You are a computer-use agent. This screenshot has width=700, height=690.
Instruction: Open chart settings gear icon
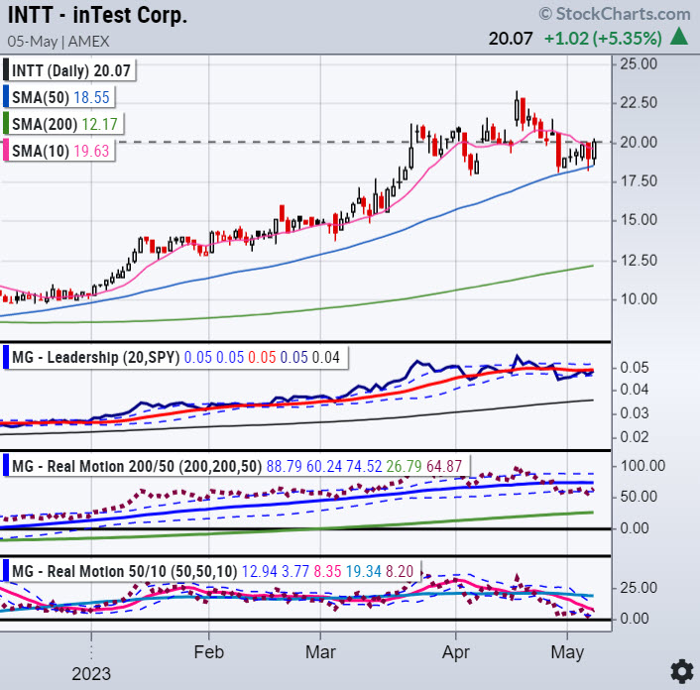click(x=680, y=668)
